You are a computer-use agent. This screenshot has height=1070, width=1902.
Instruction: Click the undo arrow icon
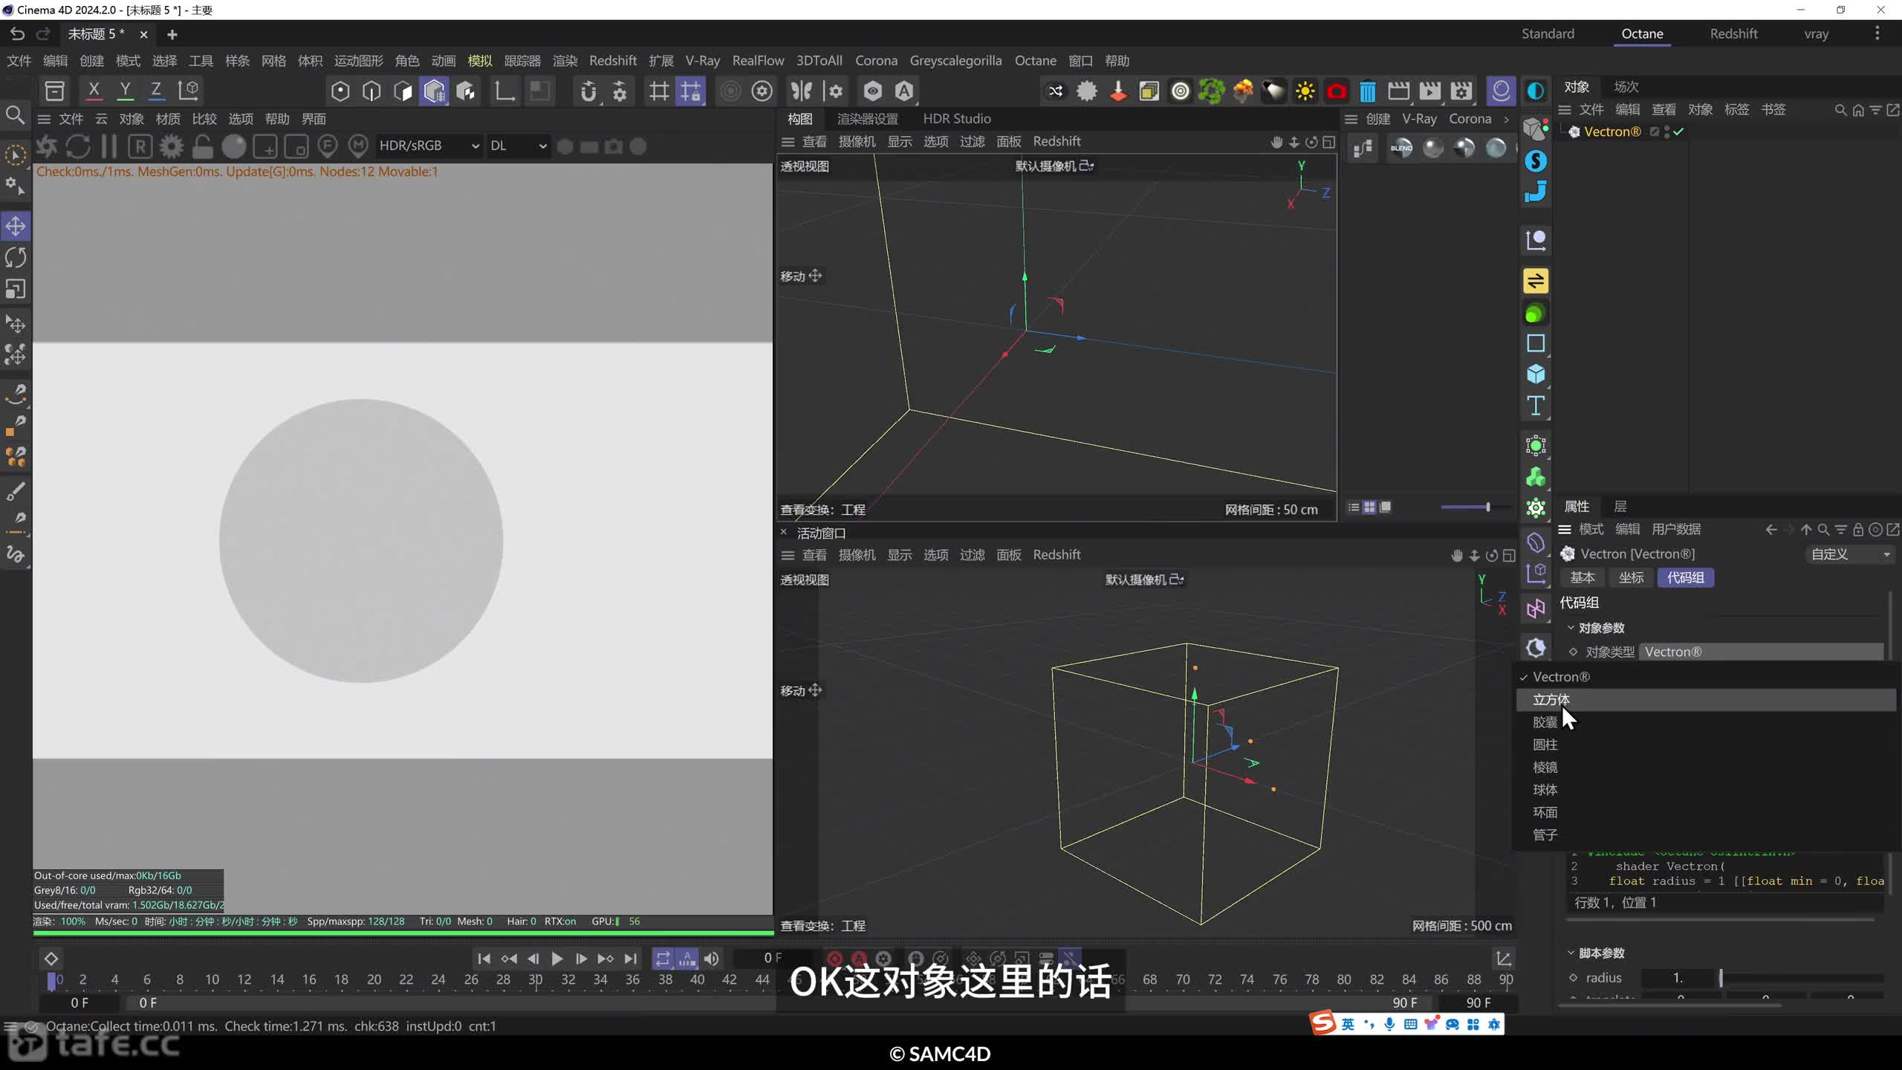coord(17,34)
